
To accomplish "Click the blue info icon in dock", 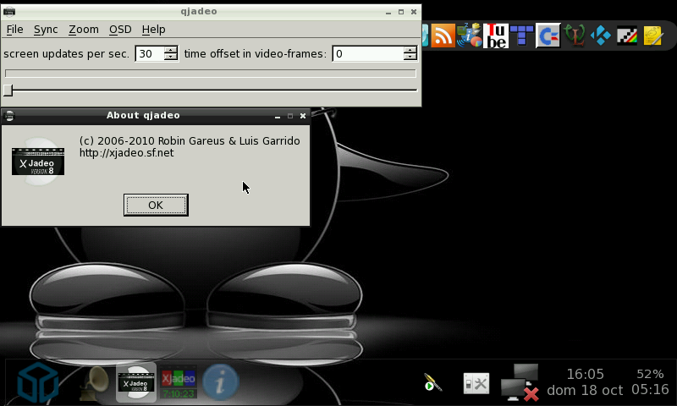I will tap(220, 382).
